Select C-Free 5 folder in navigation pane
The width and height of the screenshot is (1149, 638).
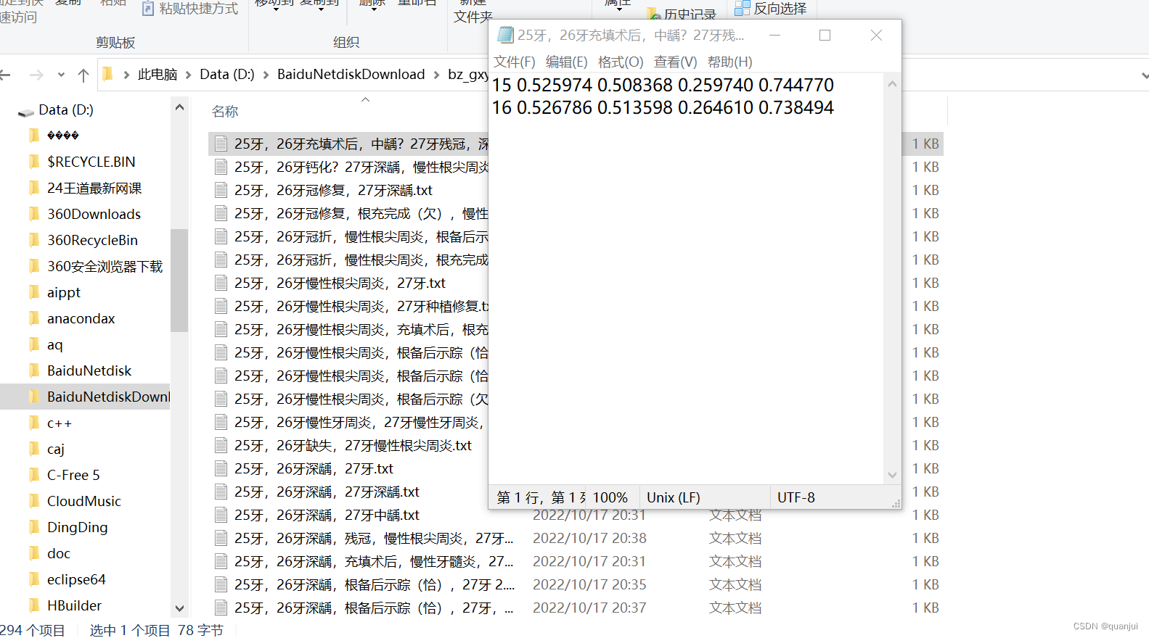tap(73, 475)
